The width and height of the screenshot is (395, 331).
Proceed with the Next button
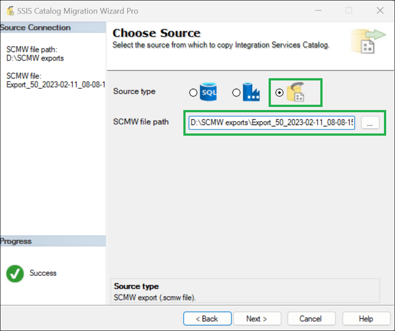pyautogui.click(x=257, y=319)
